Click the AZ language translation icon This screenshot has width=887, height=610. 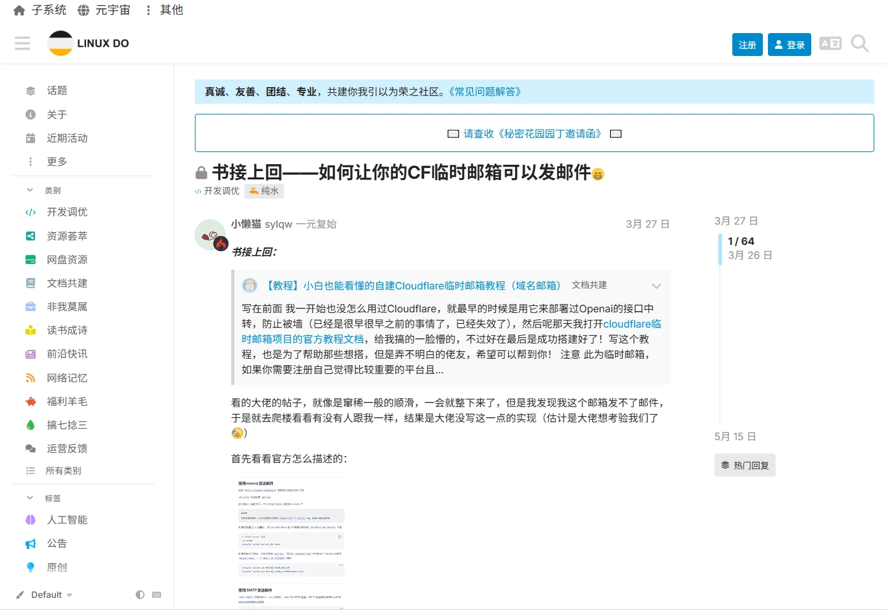click(x=830, y=43)
